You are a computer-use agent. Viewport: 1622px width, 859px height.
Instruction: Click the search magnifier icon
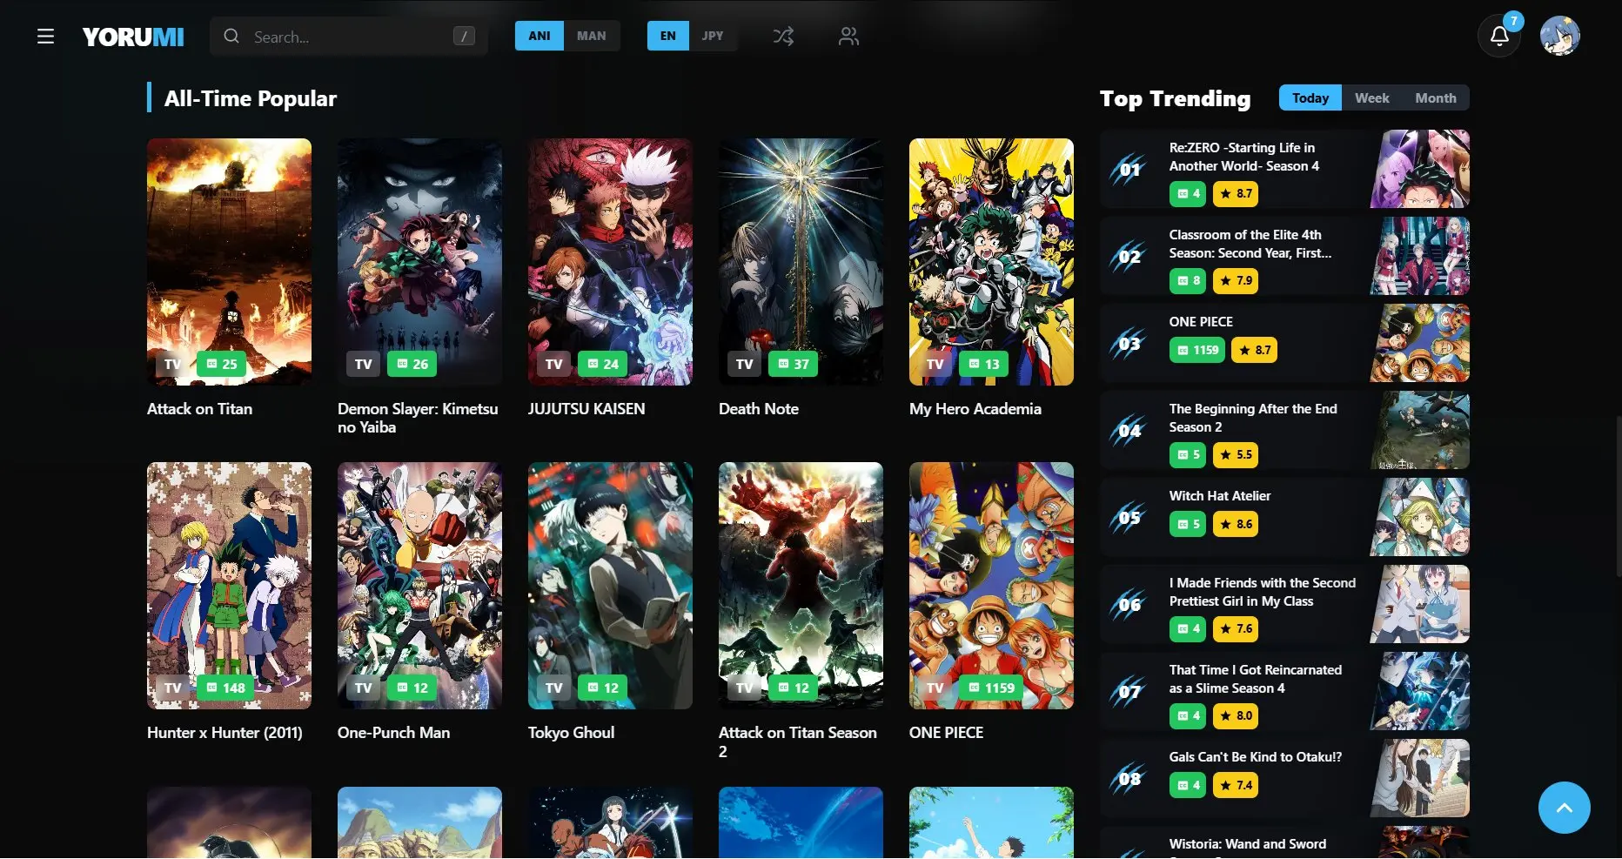coord(231,37)
